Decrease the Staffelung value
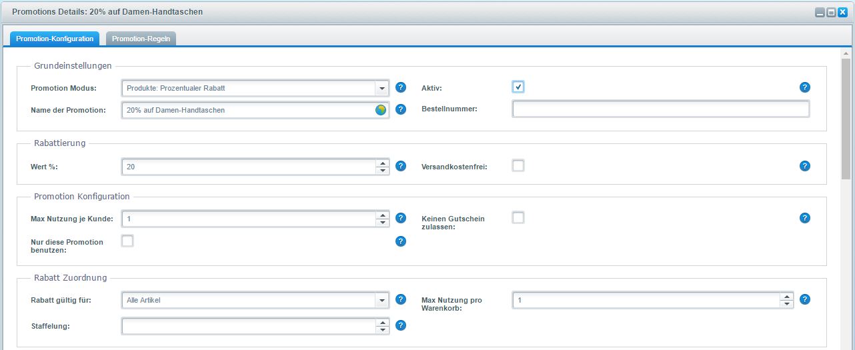 (382, 330)
